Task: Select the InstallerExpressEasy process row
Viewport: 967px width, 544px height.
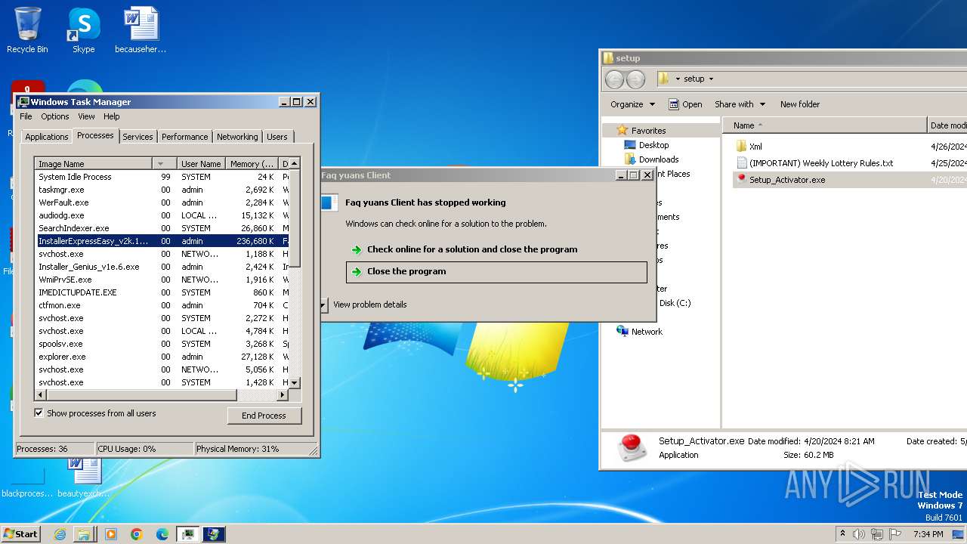Action: pyautogui.click(x=162, y=241)
